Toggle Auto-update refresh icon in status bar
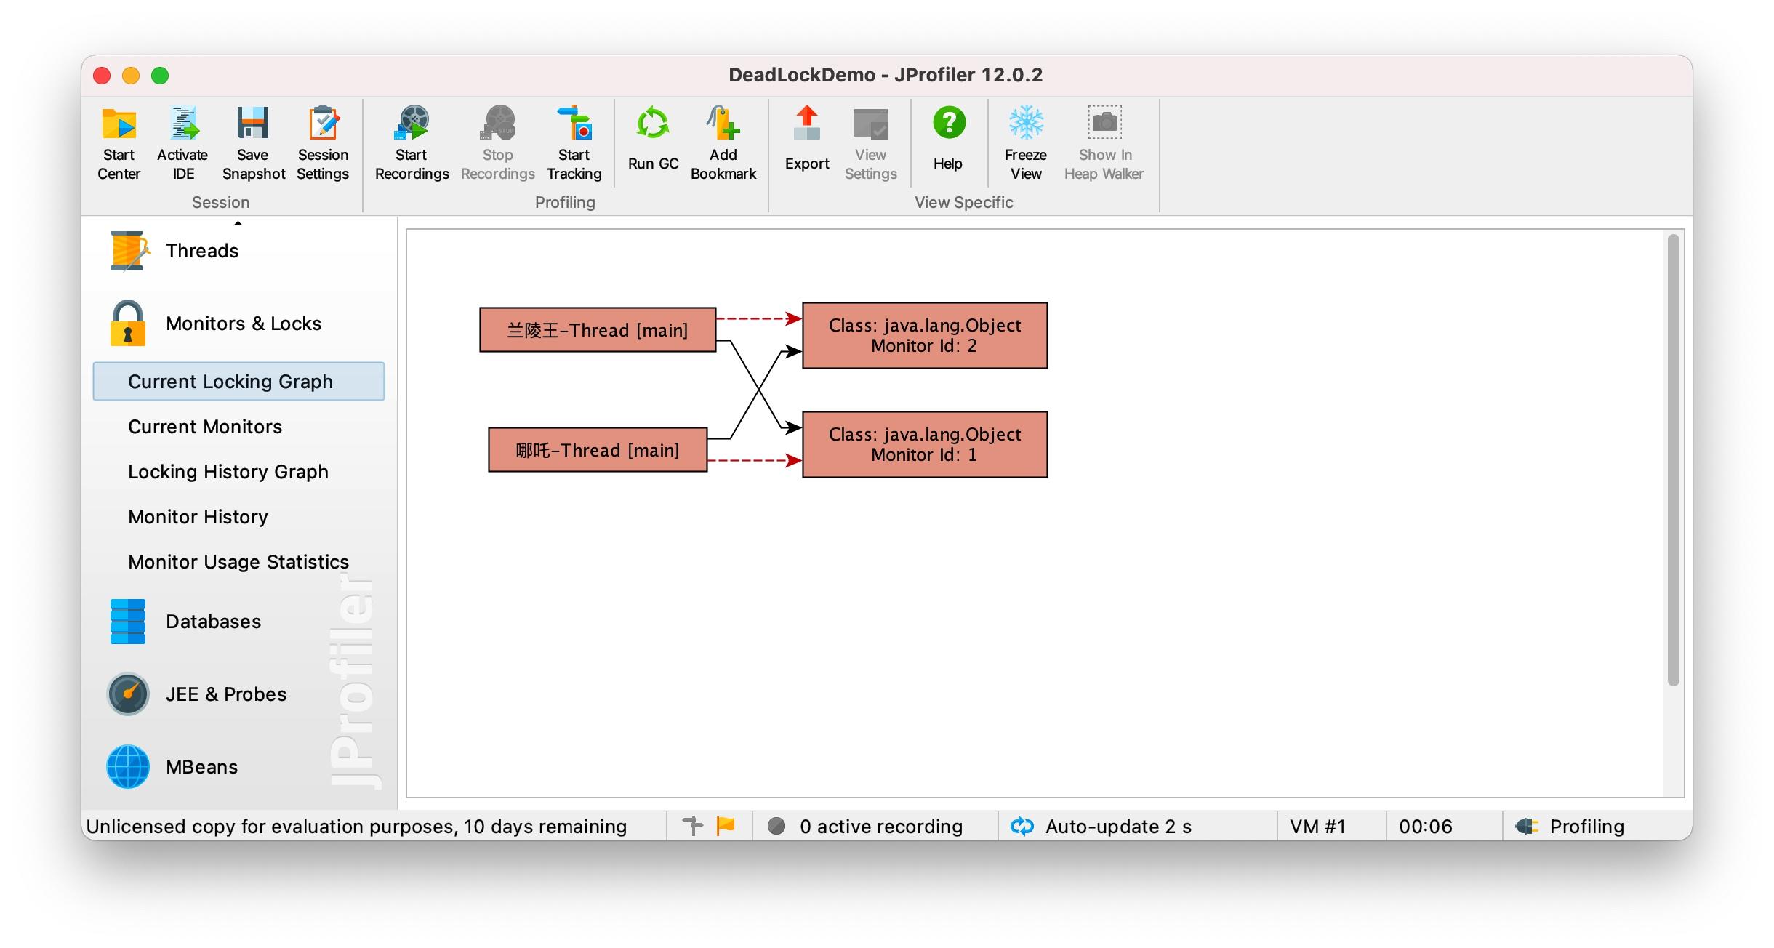Viewport: 1774px width, 948px height. point(1022,826)
